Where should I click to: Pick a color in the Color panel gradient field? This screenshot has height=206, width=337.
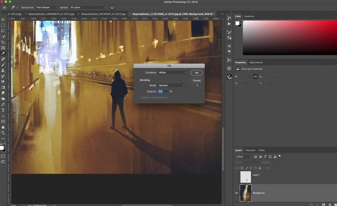[289, 38]
